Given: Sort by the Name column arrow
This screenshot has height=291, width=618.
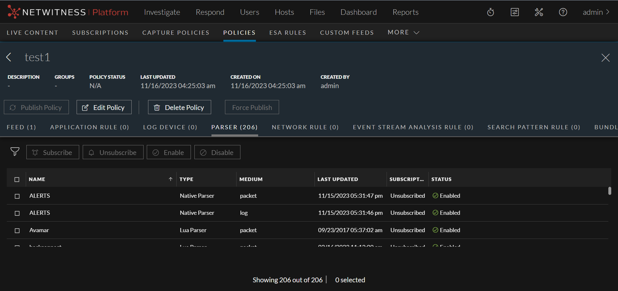Looking at the screenshot, I should (x=171, y=179).
